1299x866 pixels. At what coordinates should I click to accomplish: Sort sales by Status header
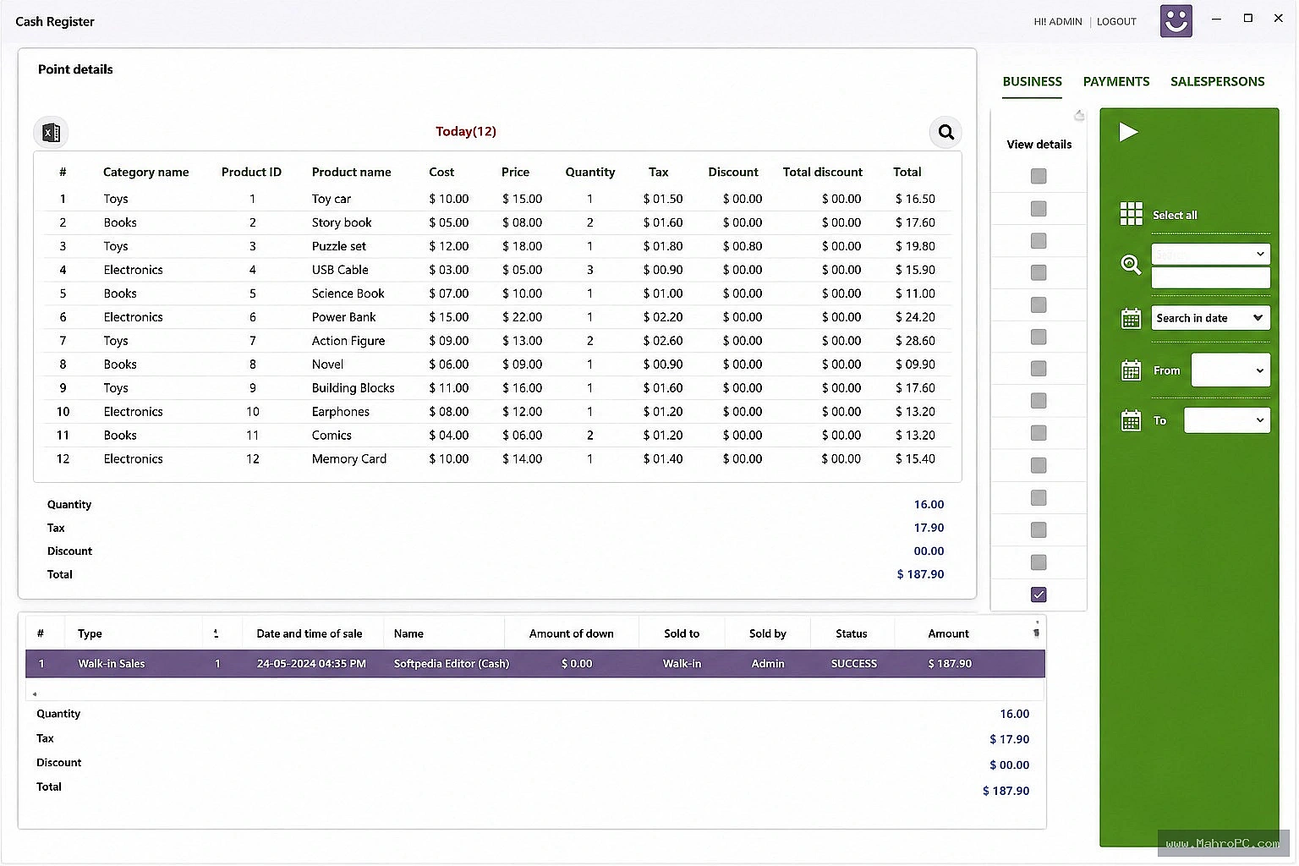(x=851, y=633)
